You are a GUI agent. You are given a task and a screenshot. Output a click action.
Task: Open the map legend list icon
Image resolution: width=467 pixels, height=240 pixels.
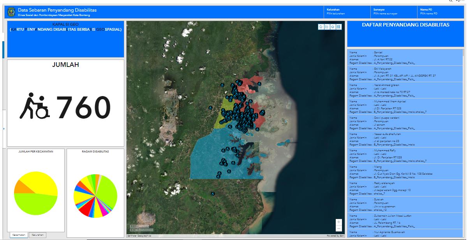click(x=327, y=27)
